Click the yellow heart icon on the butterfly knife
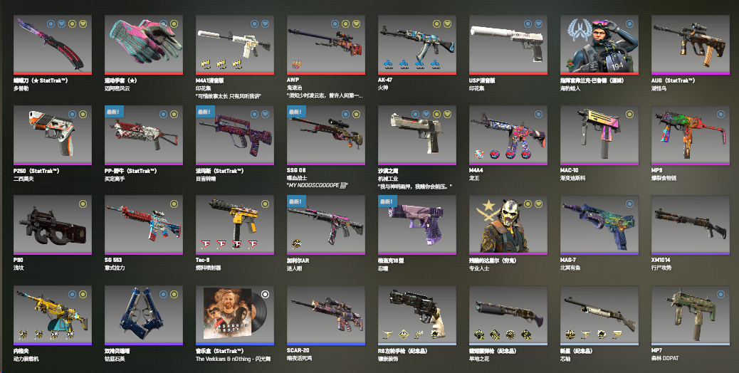Viewport: 739px width, 373px height. coord(83,23)
